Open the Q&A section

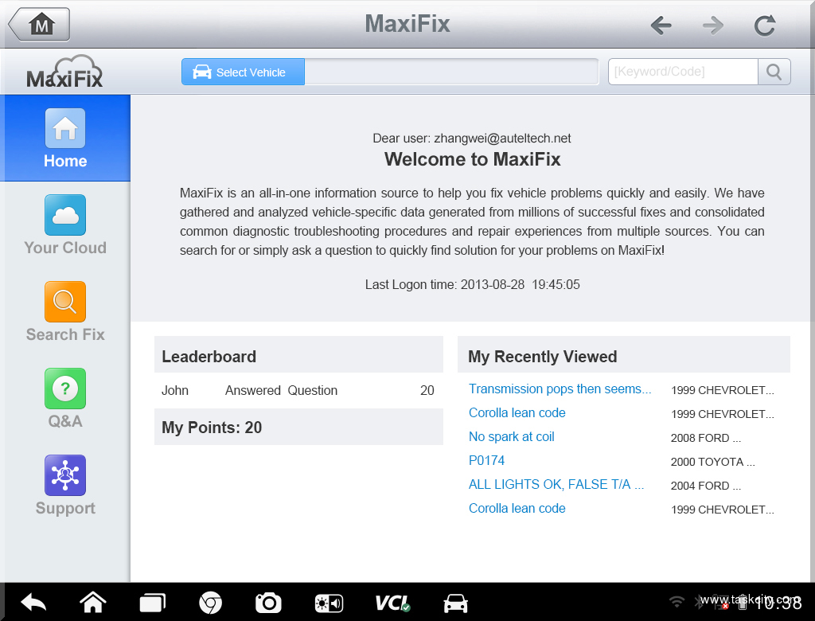[x=64, y=396]
